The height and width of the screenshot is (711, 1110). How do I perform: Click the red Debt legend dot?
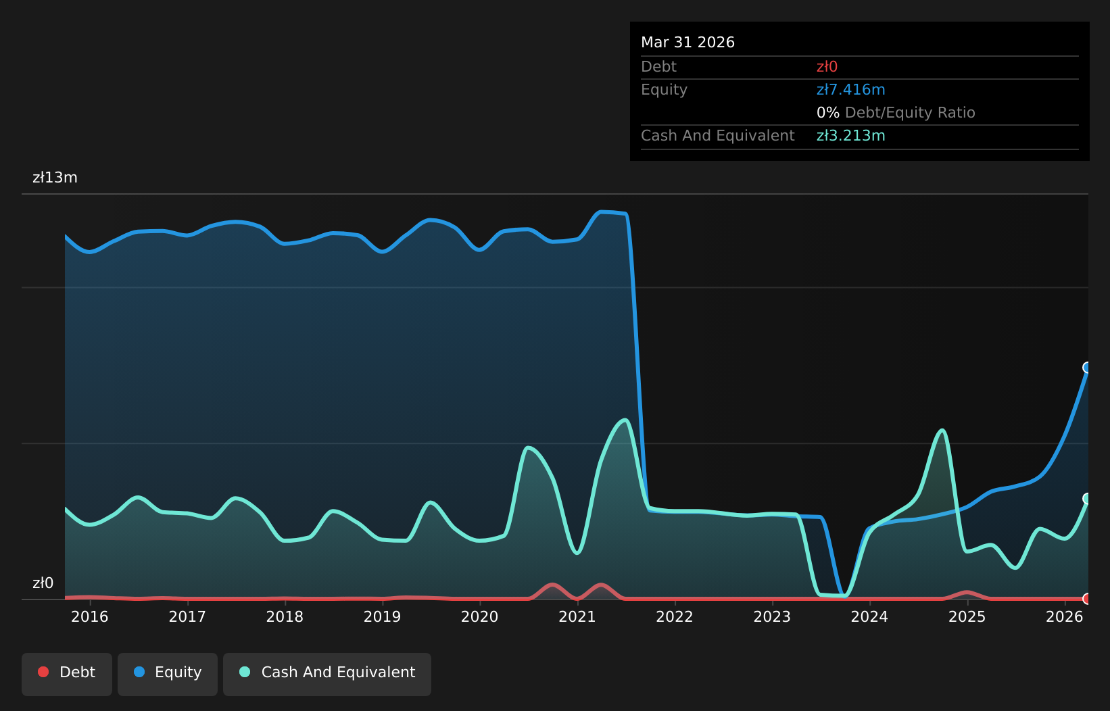[43, 672]
